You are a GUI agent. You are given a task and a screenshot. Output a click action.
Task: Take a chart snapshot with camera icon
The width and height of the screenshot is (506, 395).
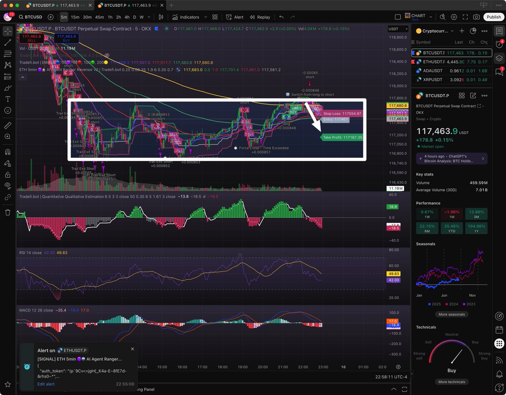(x=476, y=17)
